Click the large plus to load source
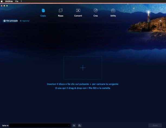Image resolution: width=166 pixels, height=128 pixels. 83,68
